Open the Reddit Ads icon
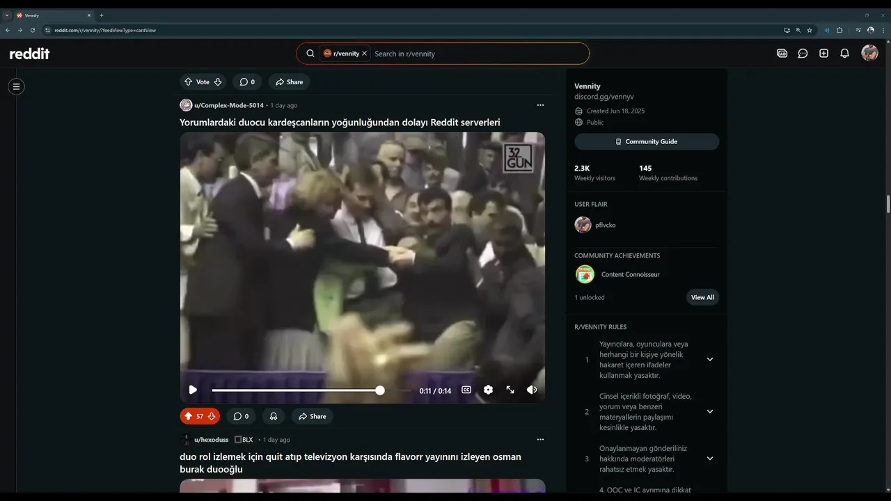Viewport: 891px width, 501px height. click(x=782, y=54)
